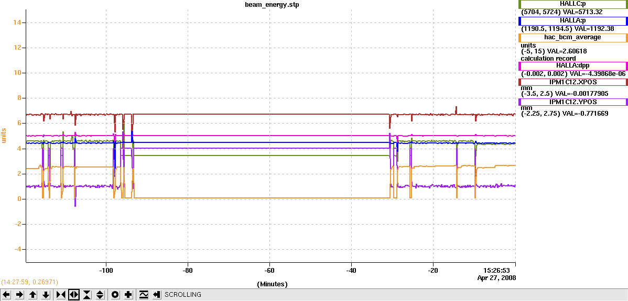Pan the plot right with the right arrow
628x301 pixels.
coord(20,295)
